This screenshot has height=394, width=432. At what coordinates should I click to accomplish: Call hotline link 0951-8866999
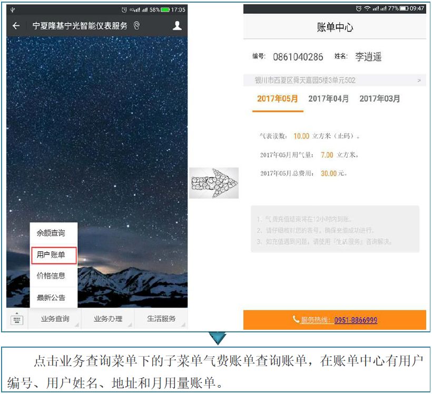pos(356,320)
